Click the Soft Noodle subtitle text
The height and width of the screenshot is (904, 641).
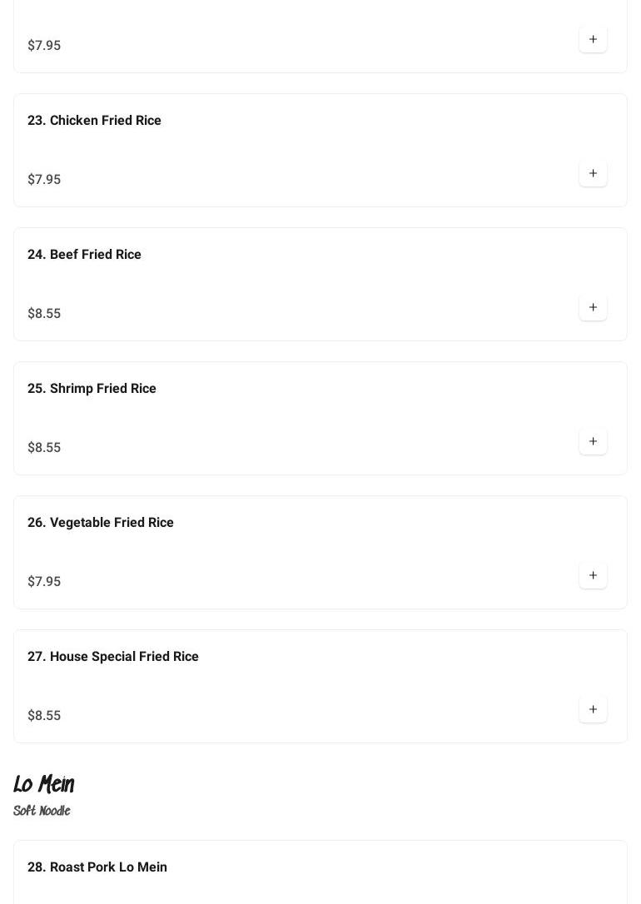pos(42,811)
